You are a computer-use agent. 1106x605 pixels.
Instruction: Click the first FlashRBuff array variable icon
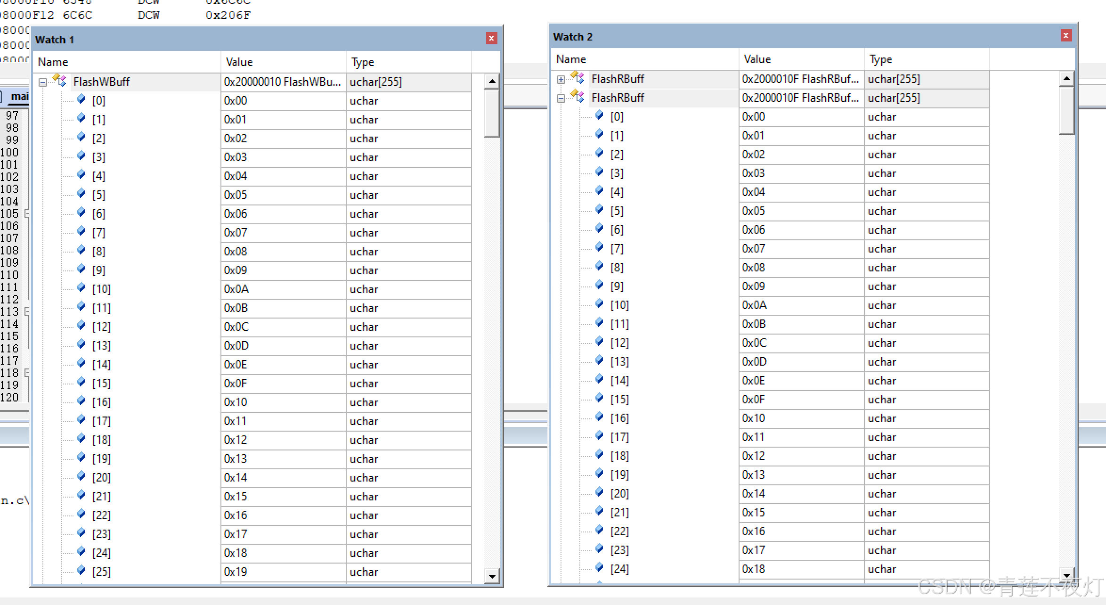click(x=577, y=78)
